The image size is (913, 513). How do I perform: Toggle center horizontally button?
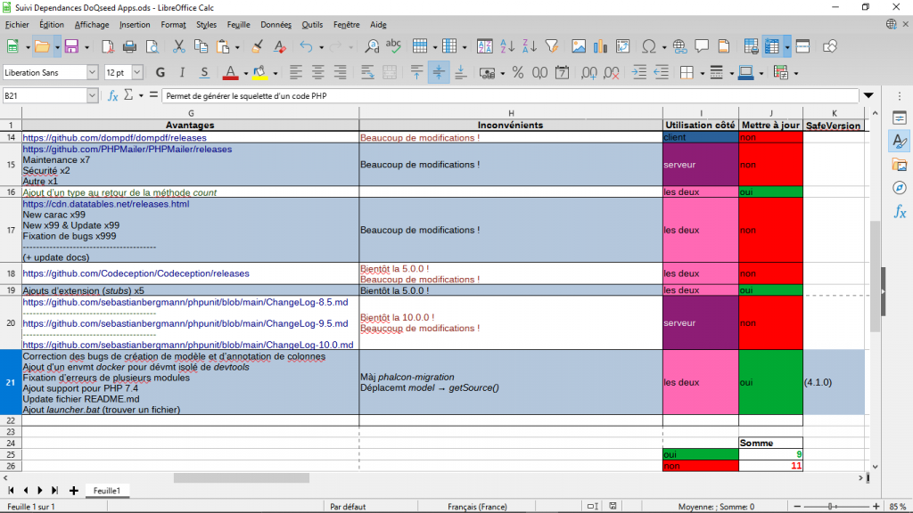[x=318, y=73]
